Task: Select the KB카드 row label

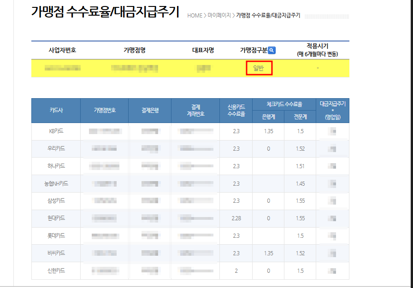Action: point(56,131)
